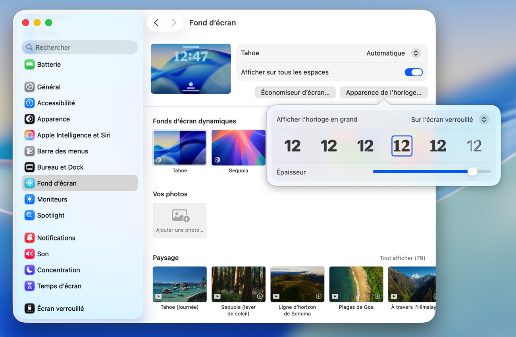
Task: Open the Sur l'écran verrouillé dropdown
Action: (x=483, y=120)
